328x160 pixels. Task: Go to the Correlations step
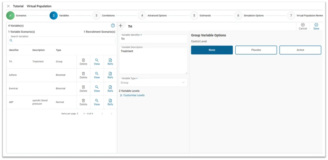pos(96,16)
